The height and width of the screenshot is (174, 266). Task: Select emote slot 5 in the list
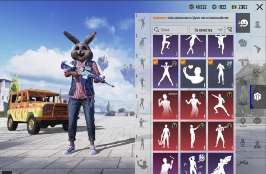(142, 103)
